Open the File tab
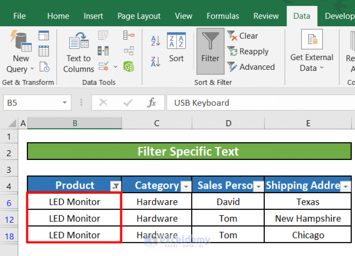Viewport: 355px width, 256px height. (x=19, y=16)
